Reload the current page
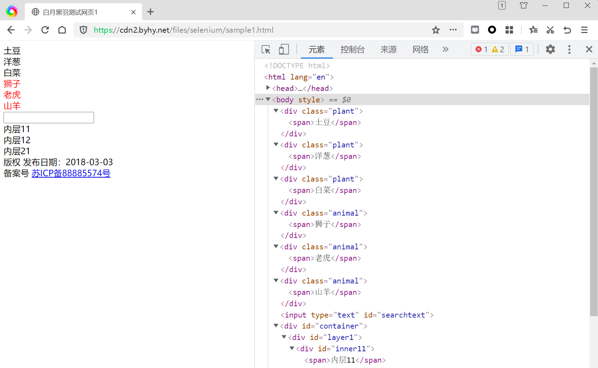The image size is (598, 368). 45,30
